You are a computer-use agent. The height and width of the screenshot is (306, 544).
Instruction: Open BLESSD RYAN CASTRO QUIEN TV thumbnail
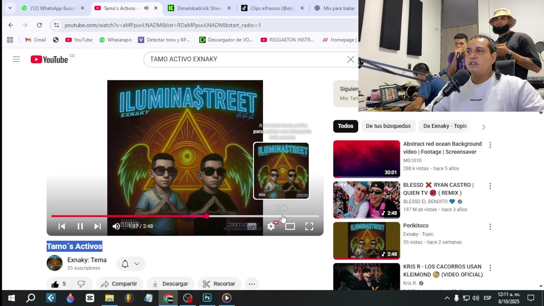click(x=366, y=200)
